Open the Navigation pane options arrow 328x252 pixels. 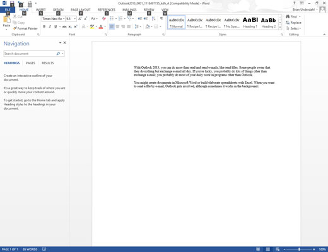[x=60, y=43]
